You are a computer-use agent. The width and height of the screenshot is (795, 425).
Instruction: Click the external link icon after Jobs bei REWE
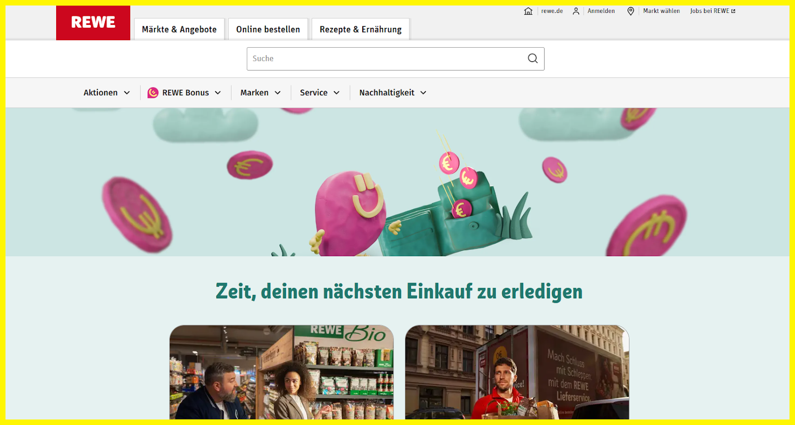click(733, 11)
